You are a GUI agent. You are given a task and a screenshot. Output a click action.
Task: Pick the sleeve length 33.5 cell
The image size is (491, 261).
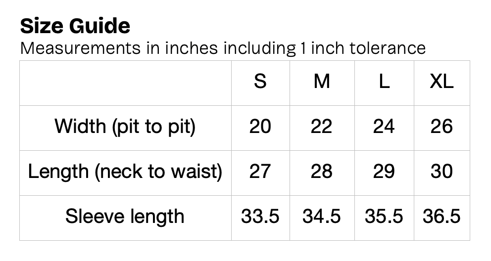coord(260,217)
